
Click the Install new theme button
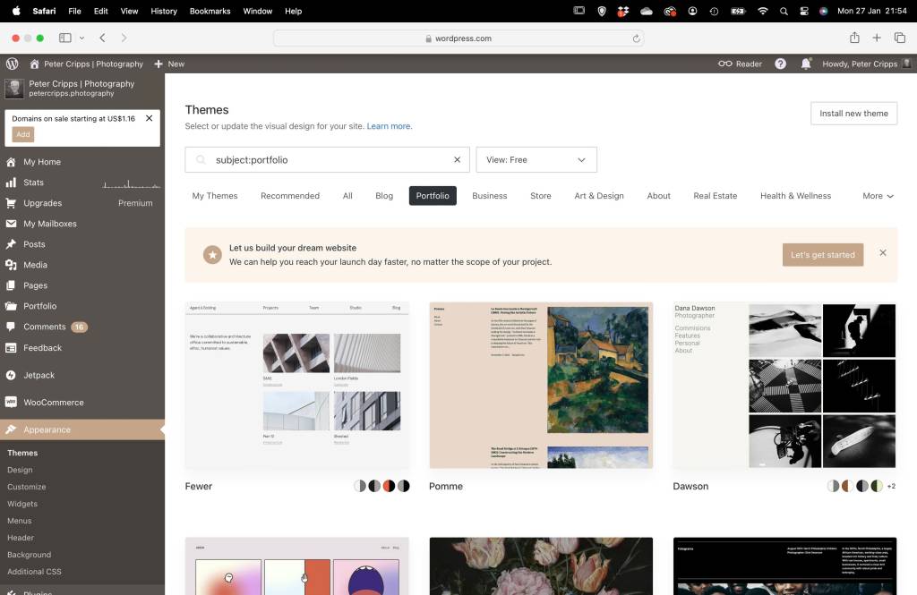pos(853,114)
